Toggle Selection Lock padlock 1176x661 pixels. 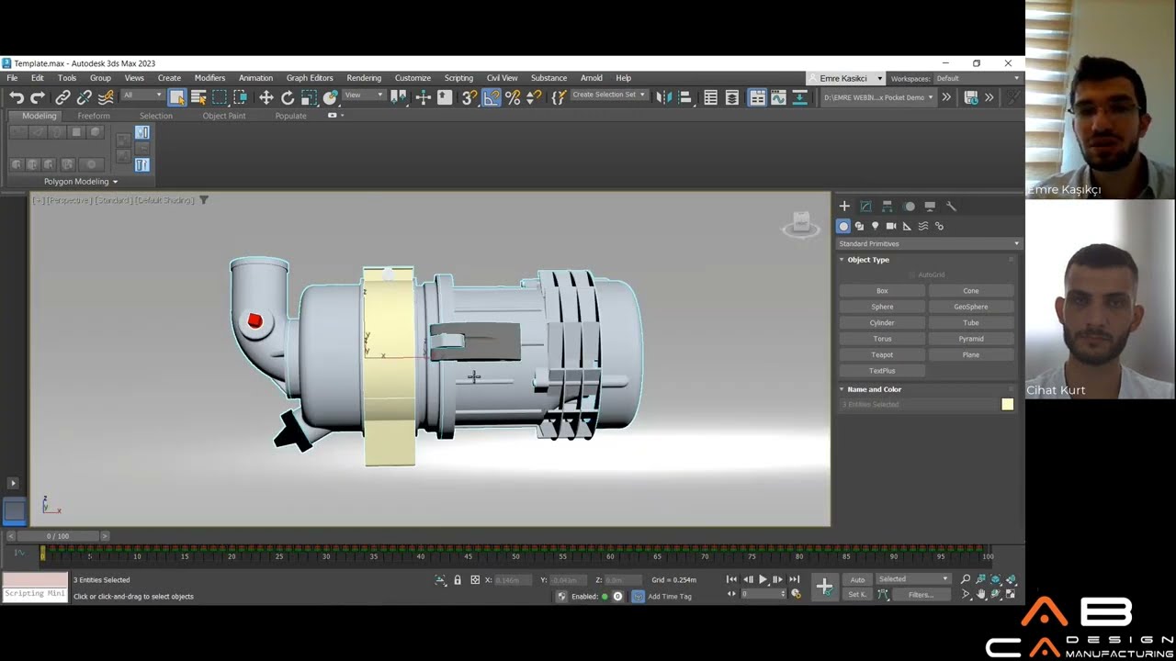click(458, 580)
